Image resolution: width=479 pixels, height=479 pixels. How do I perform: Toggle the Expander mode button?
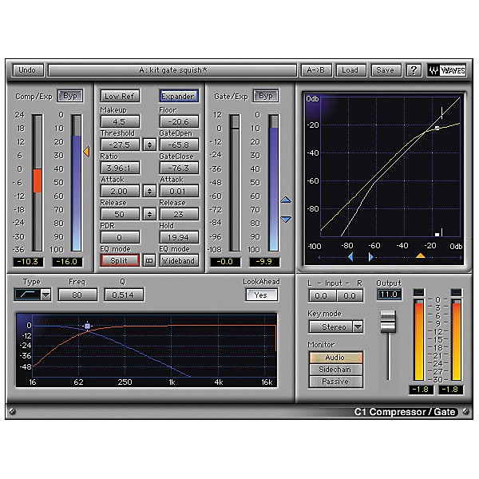[178, 97]
